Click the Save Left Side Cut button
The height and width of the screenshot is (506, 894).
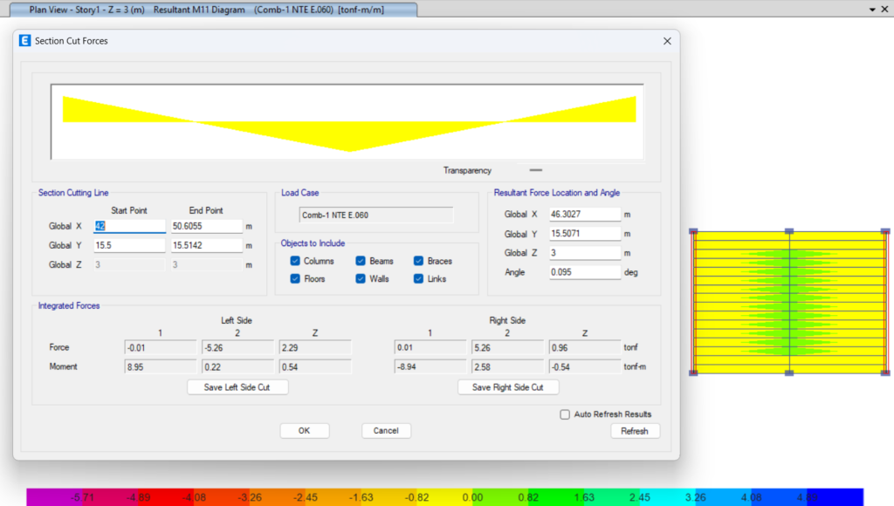(x=237, y=387)
